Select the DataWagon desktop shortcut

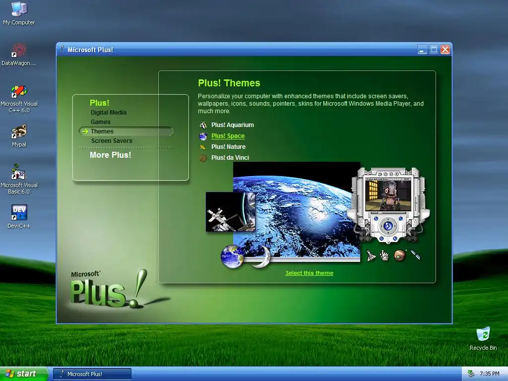19,55
